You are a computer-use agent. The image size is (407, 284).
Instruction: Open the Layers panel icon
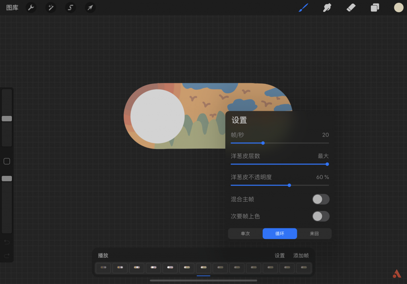pos(375,8)
